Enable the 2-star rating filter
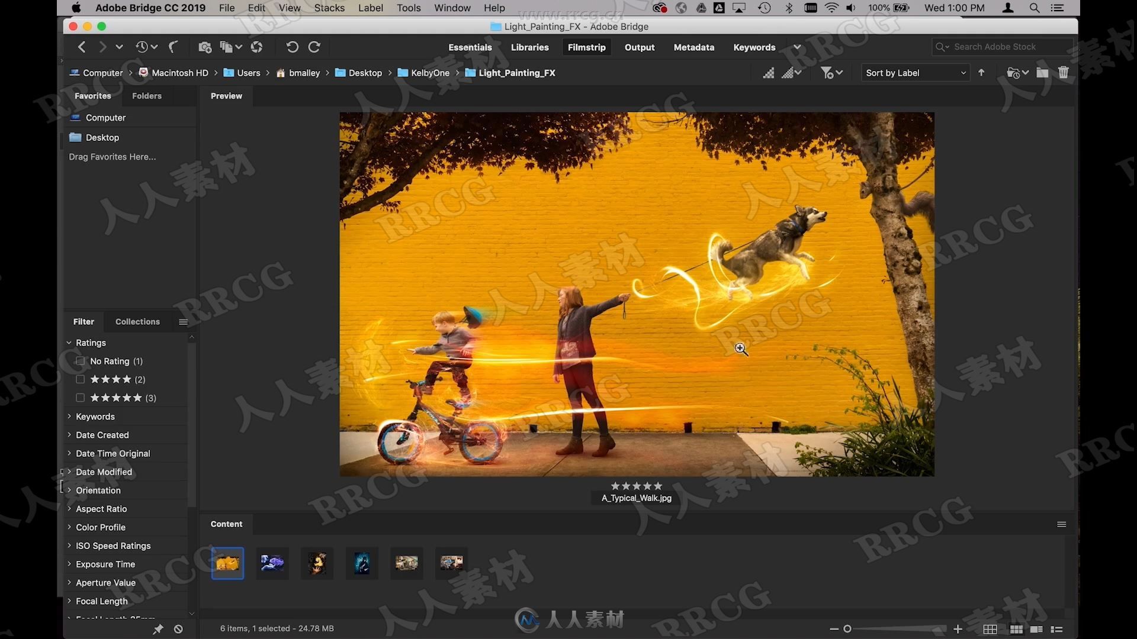Screen dimensions: 1137x639 [80, 379]
